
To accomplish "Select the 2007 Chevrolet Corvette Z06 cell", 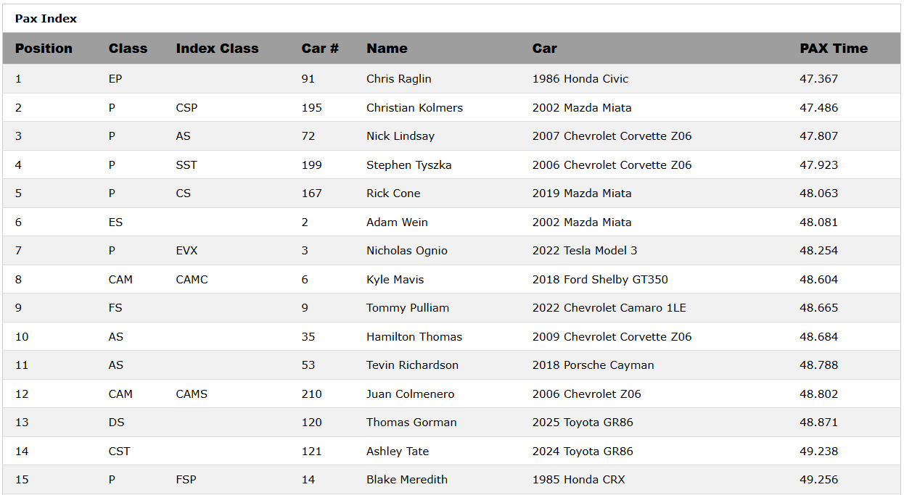I will (x=612, y=136).
